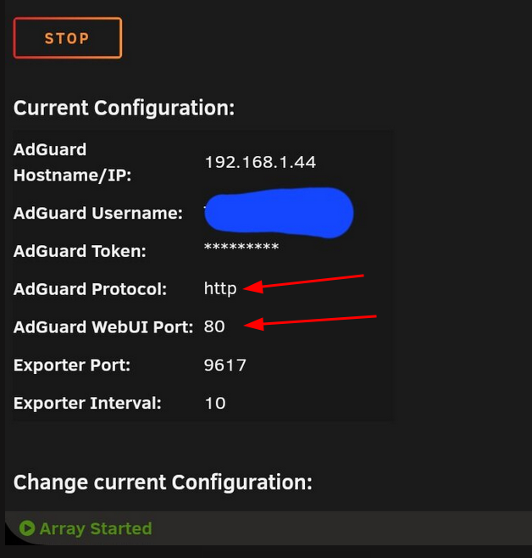Image resolution: width=532 pixels, height=558 pixels.
Task: Select the WebUI port value 80
Action: (214, 326)
